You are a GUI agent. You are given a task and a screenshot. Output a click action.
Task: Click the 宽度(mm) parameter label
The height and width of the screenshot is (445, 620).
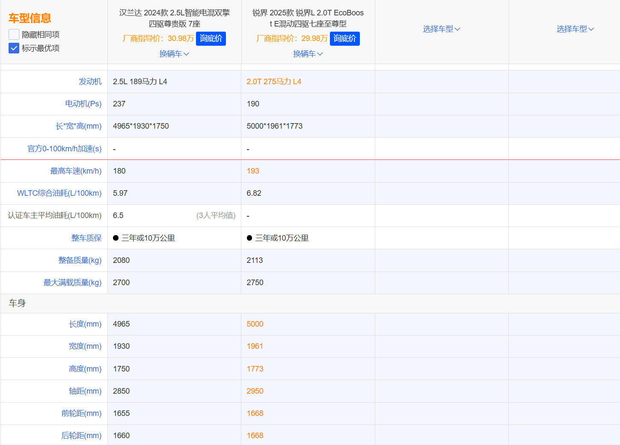[x=85, y=346]
